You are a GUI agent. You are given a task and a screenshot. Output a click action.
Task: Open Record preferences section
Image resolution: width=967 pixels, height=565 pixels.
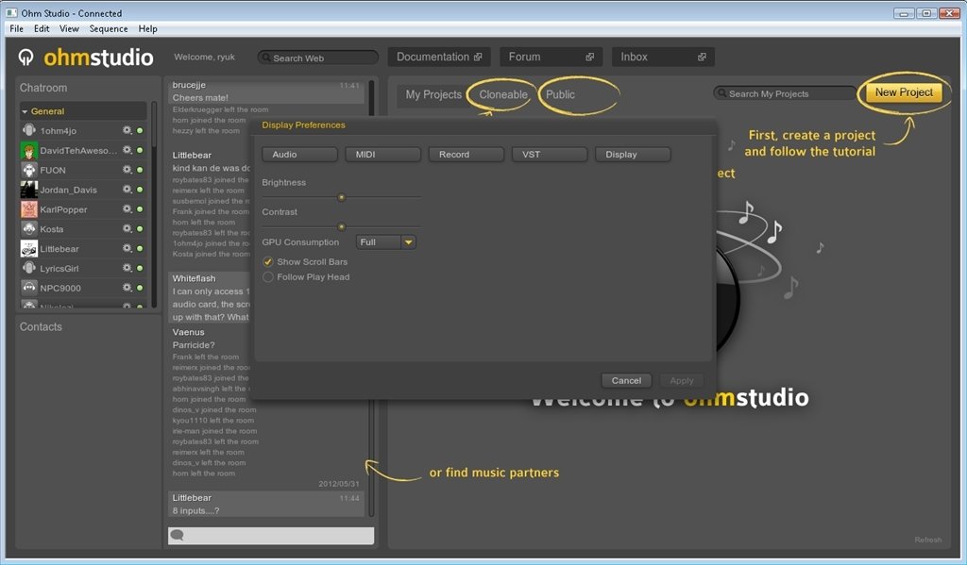click(467, 154)
